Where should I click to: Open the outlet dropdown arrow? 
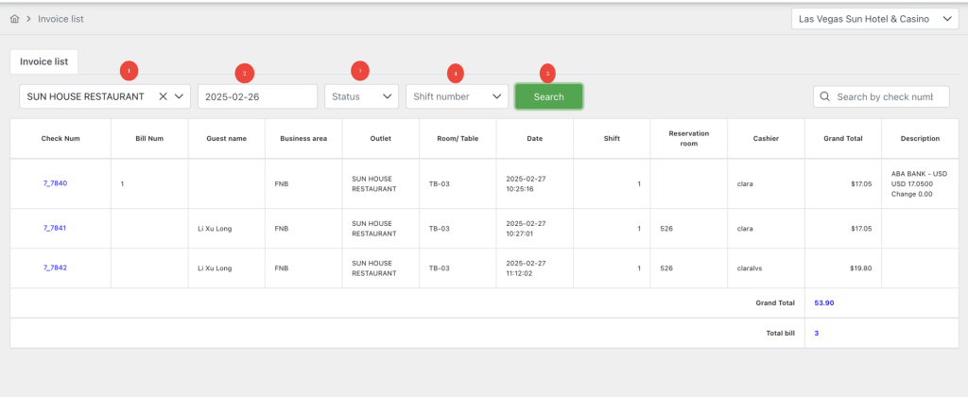click(180, 96)
